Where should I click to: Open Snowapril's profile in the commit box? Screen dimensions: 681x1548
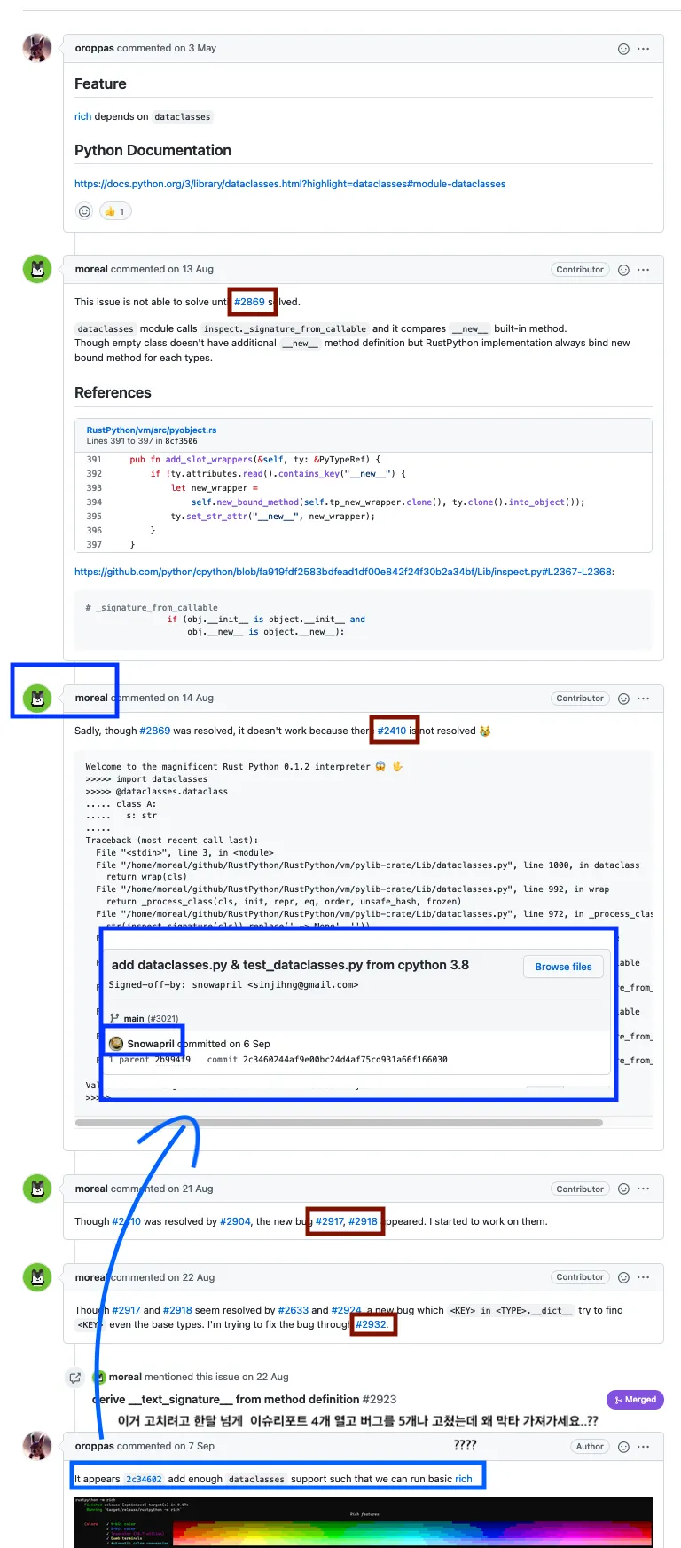[151, 1044]
